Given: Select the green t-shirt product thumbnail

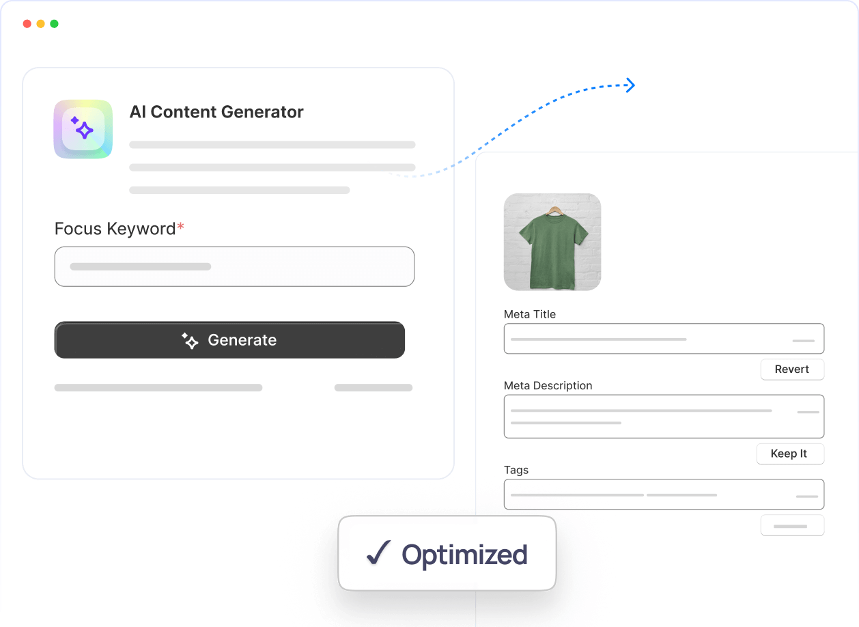Looking at the screenshot, I should (x=552, y=242).
